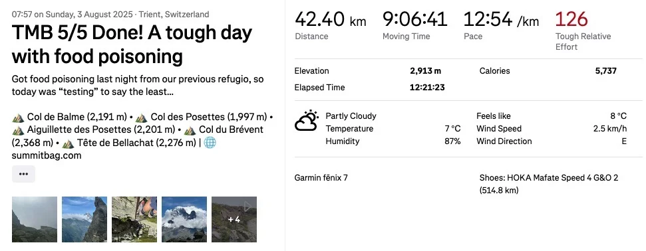Select the activity title TMB 5/5 Done

tap(132, 44)
